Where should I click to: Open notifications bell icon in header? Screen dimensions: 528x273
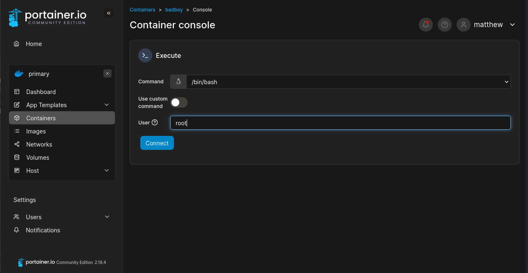point(426,25)
